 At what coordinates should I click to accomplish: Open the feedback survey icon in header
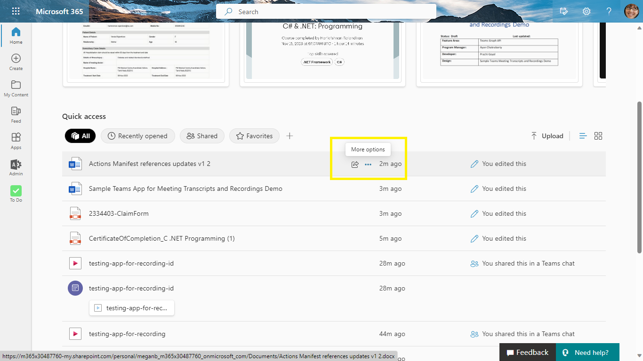coord(563,11)
